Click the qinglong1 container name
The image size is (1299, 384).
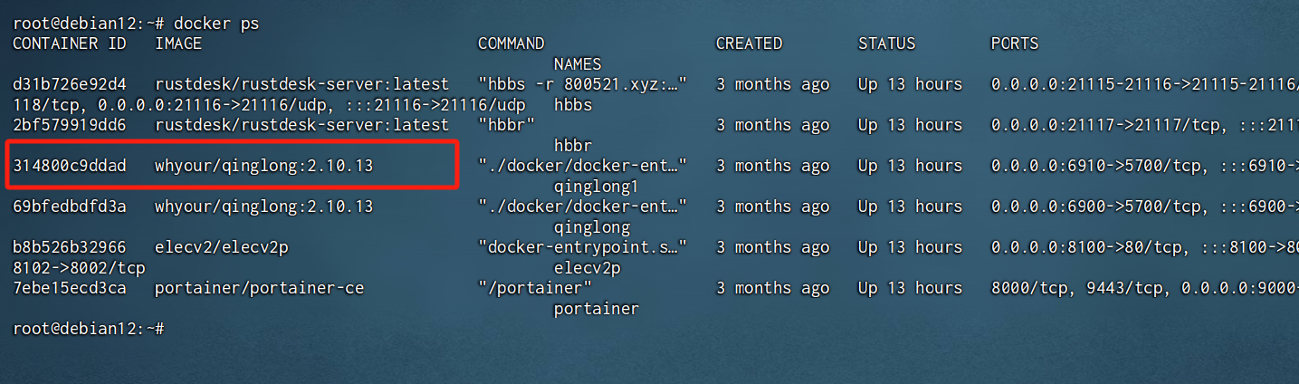(x=596, y=187)
